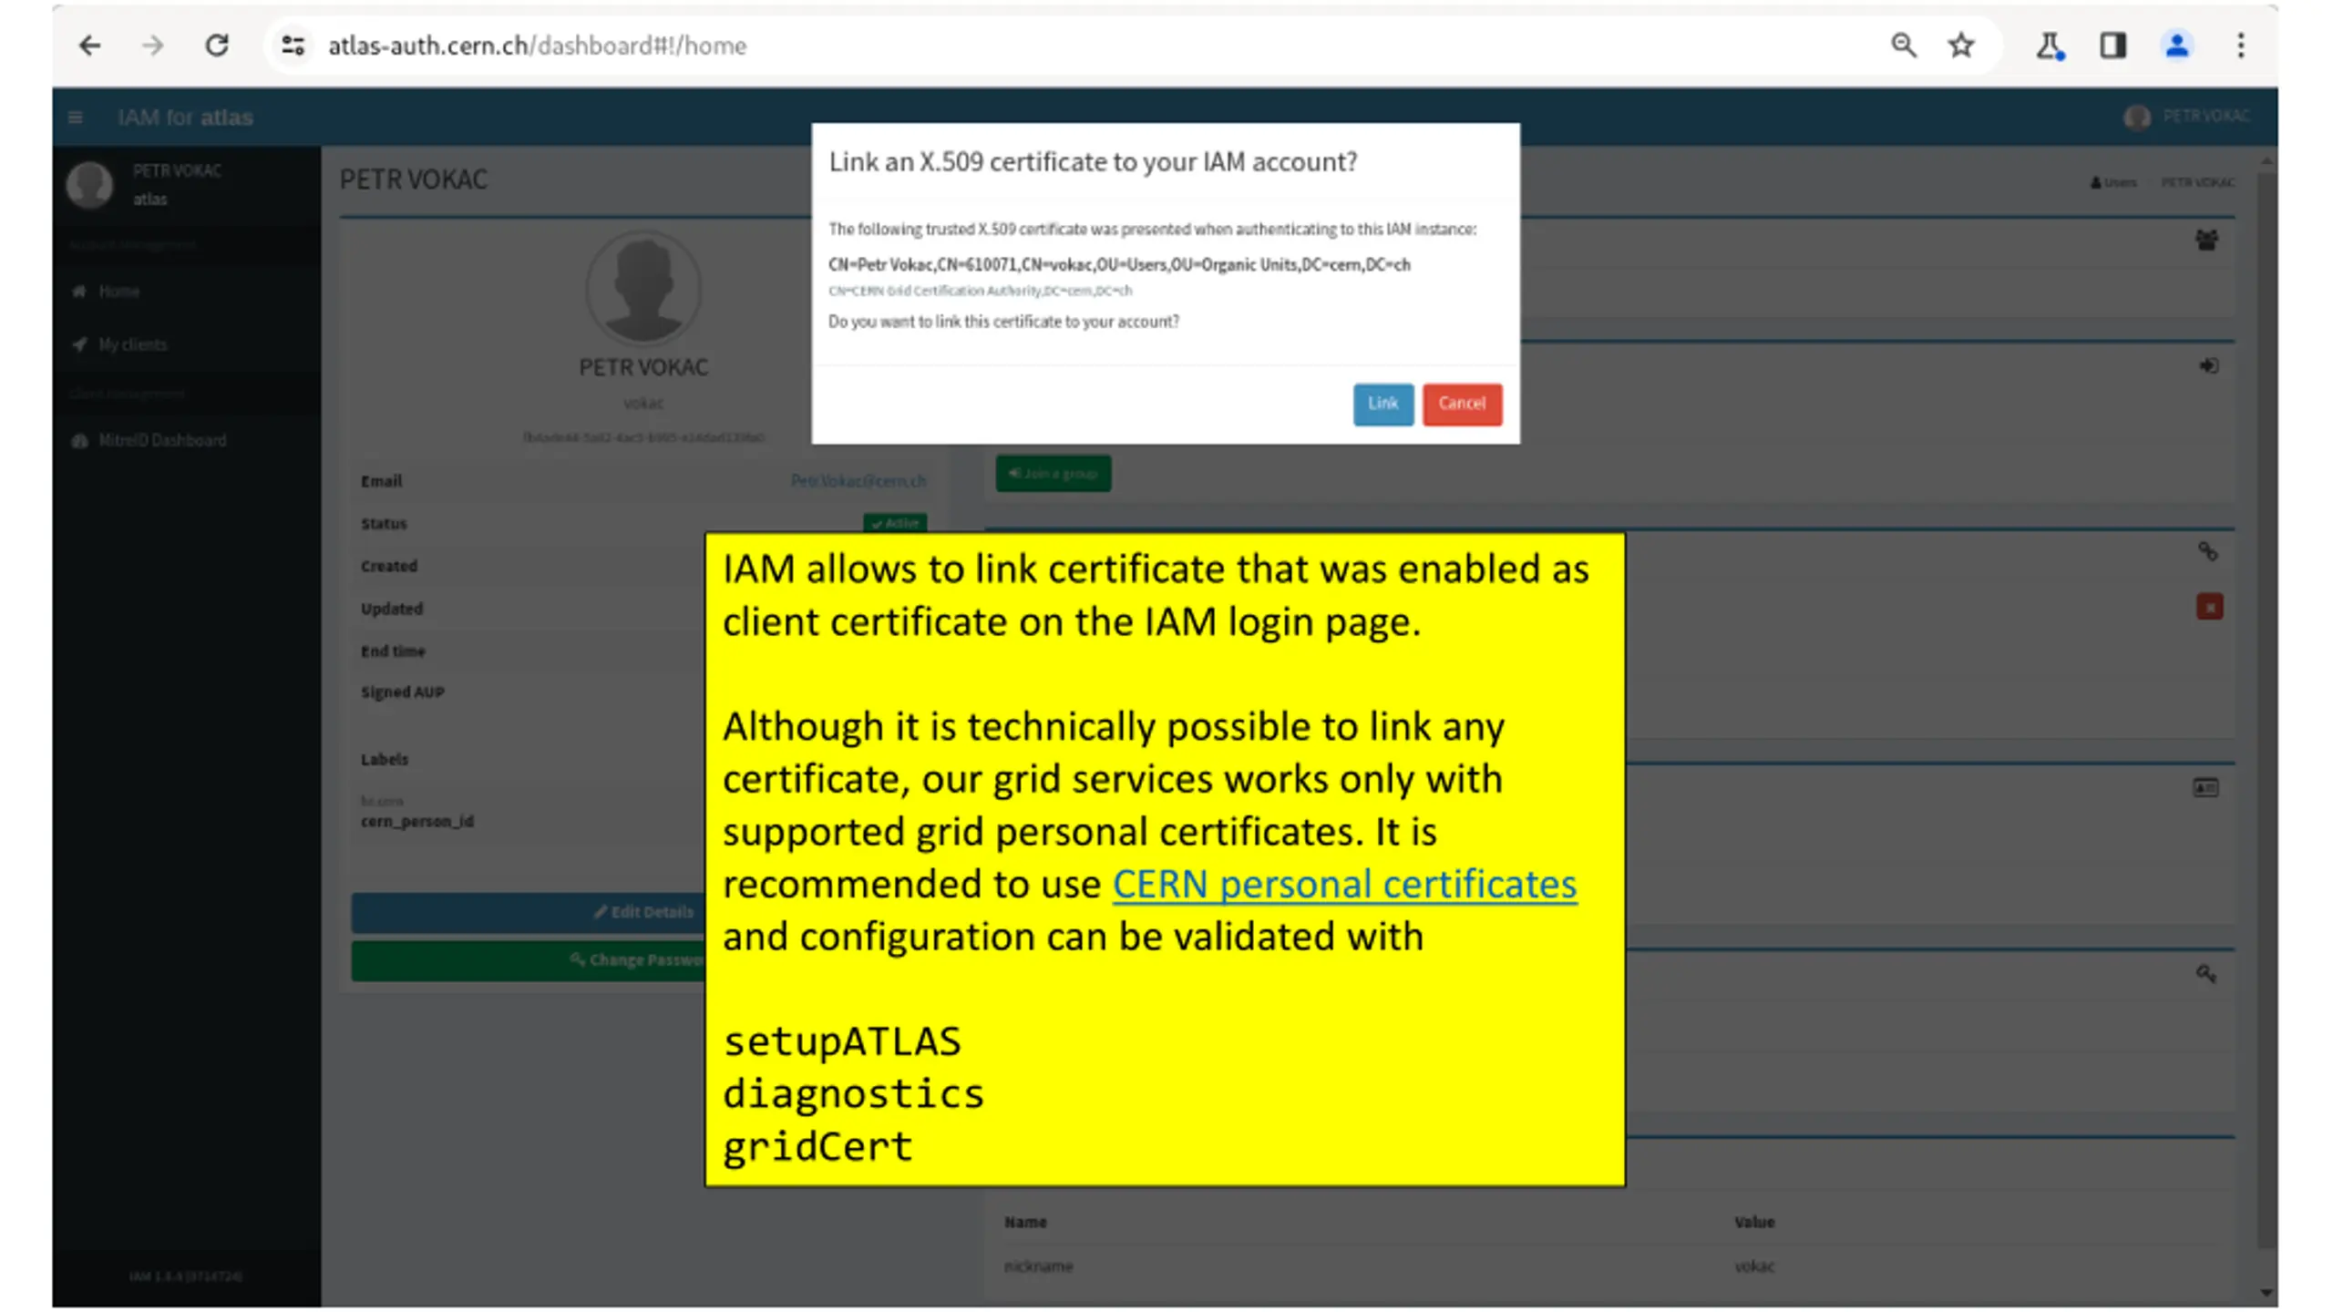The height and width of the screenshot is (1312, 2333).
Task: Click the CERN Grid Certification Authority issuer text
Action: 980,291
